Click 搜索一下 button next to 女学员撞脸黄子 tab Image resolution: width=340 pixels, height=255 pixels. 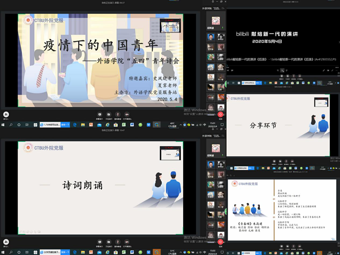coord(65,252)
